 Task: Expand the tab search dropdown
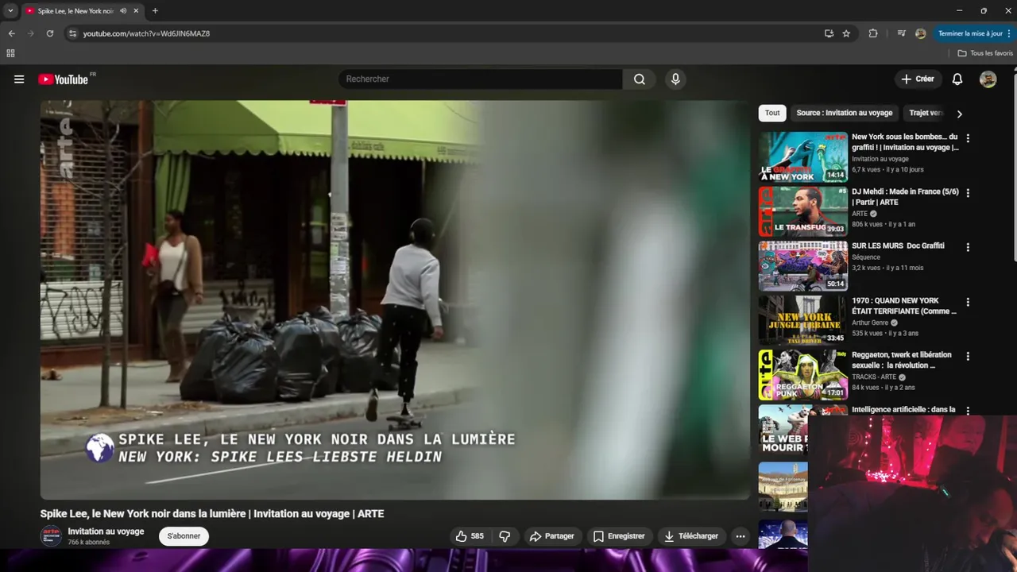pyautogui.click(x=10, y=11)
